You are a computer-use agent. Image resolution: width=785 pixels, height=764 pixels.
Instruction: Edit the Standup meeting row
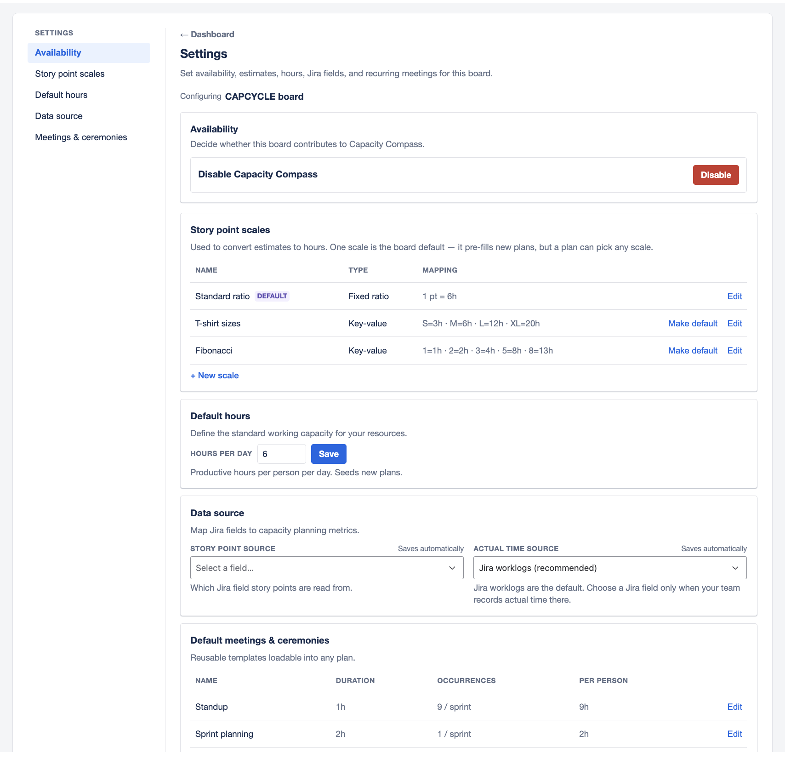click(x=734, y=707)
